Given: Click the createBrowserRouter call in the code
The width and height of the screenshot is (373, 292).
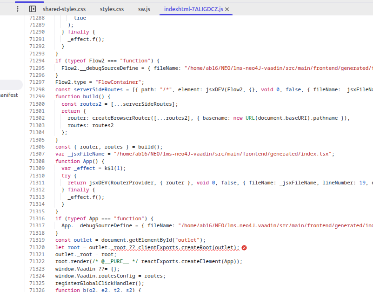Looking at the screenshot, I should click(118, 118).
